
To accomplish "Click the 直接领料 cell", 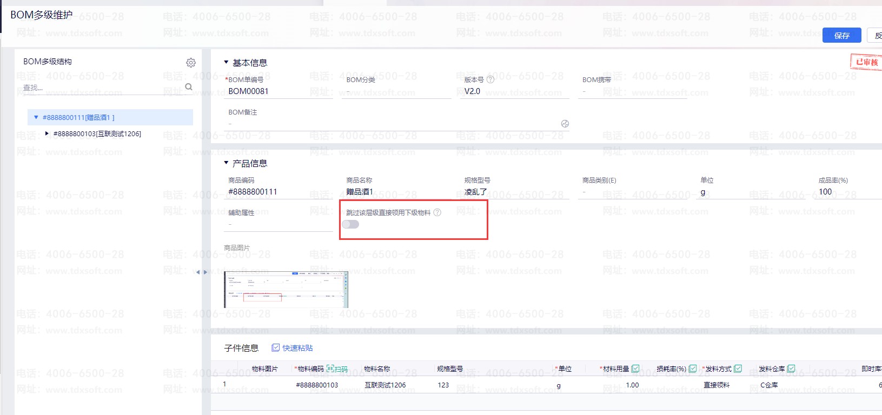I will (717, 385).
